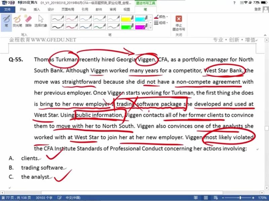Viewport: 269px width, 201px height.
Task: Click page count 第77页，共138页 in status bar
Action: pos(16,198)
